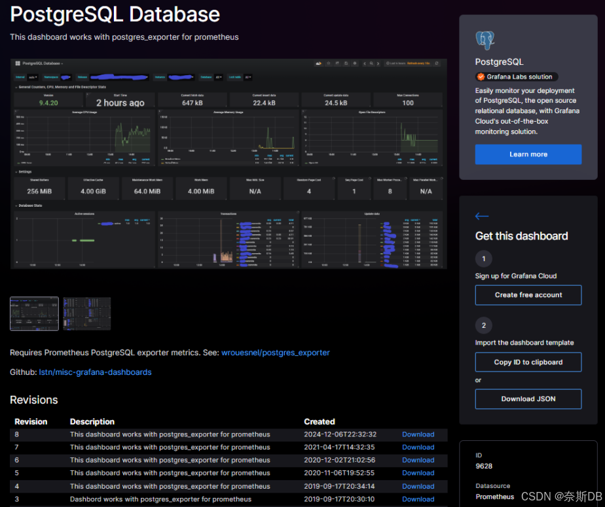Screen dimensions: 605x507
Task: Select the first screenshot thumbnail
Action: coord(34,313)
